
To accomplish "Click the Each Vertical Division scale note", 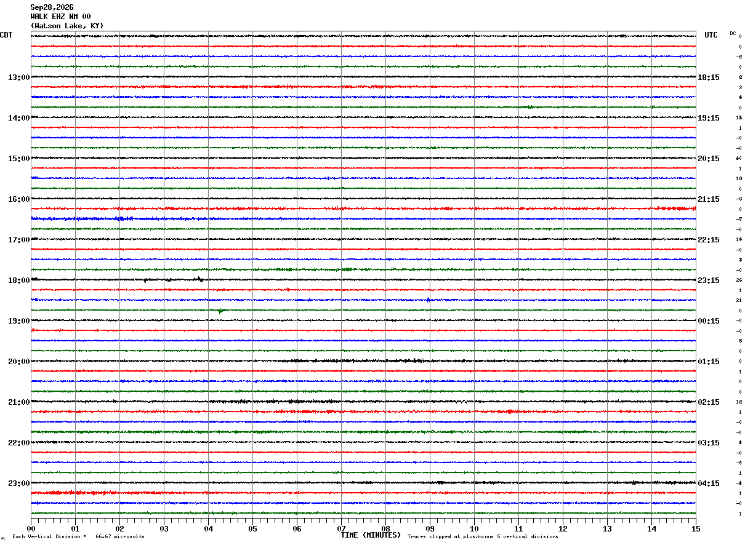I will [x=78, y=536].
